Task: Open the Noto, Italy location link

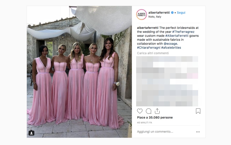Action: [155, 17]
